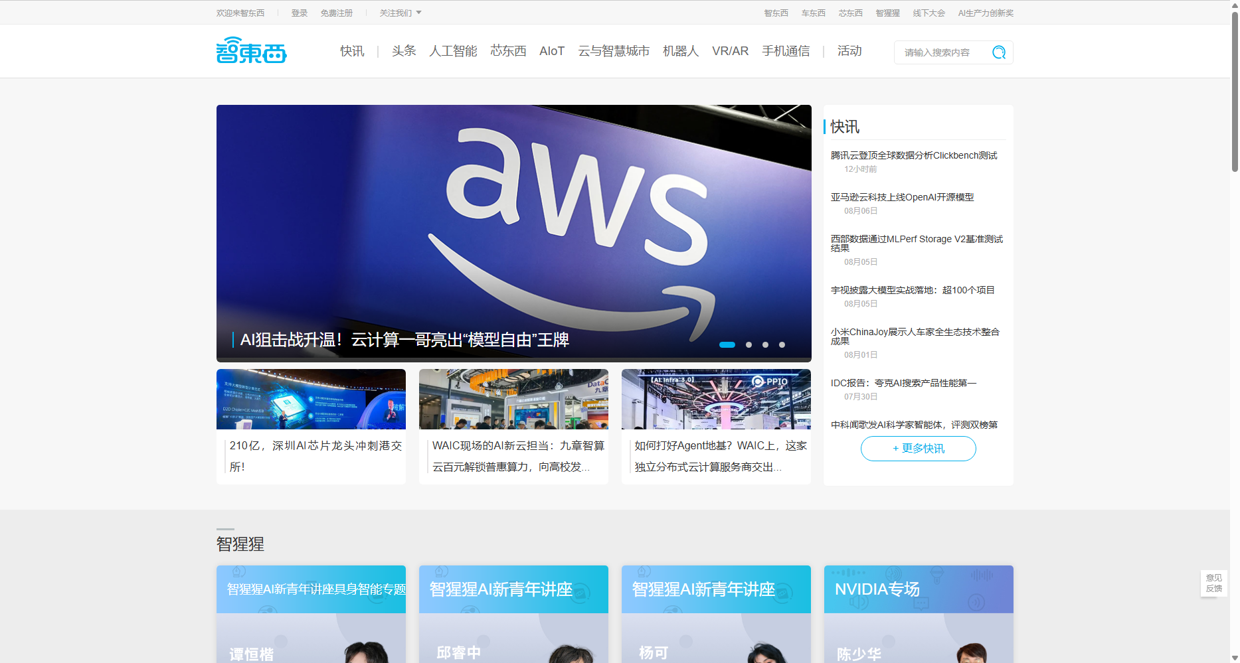Open the IDC报告 夸克AI搜索 news item

pyautogui.click(x=903, y=383)
